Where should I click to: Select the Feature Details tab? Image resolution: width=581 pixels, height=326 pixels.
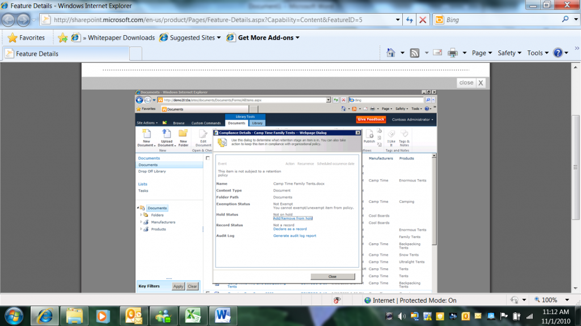pyautogui.click(x=66, y=54)
